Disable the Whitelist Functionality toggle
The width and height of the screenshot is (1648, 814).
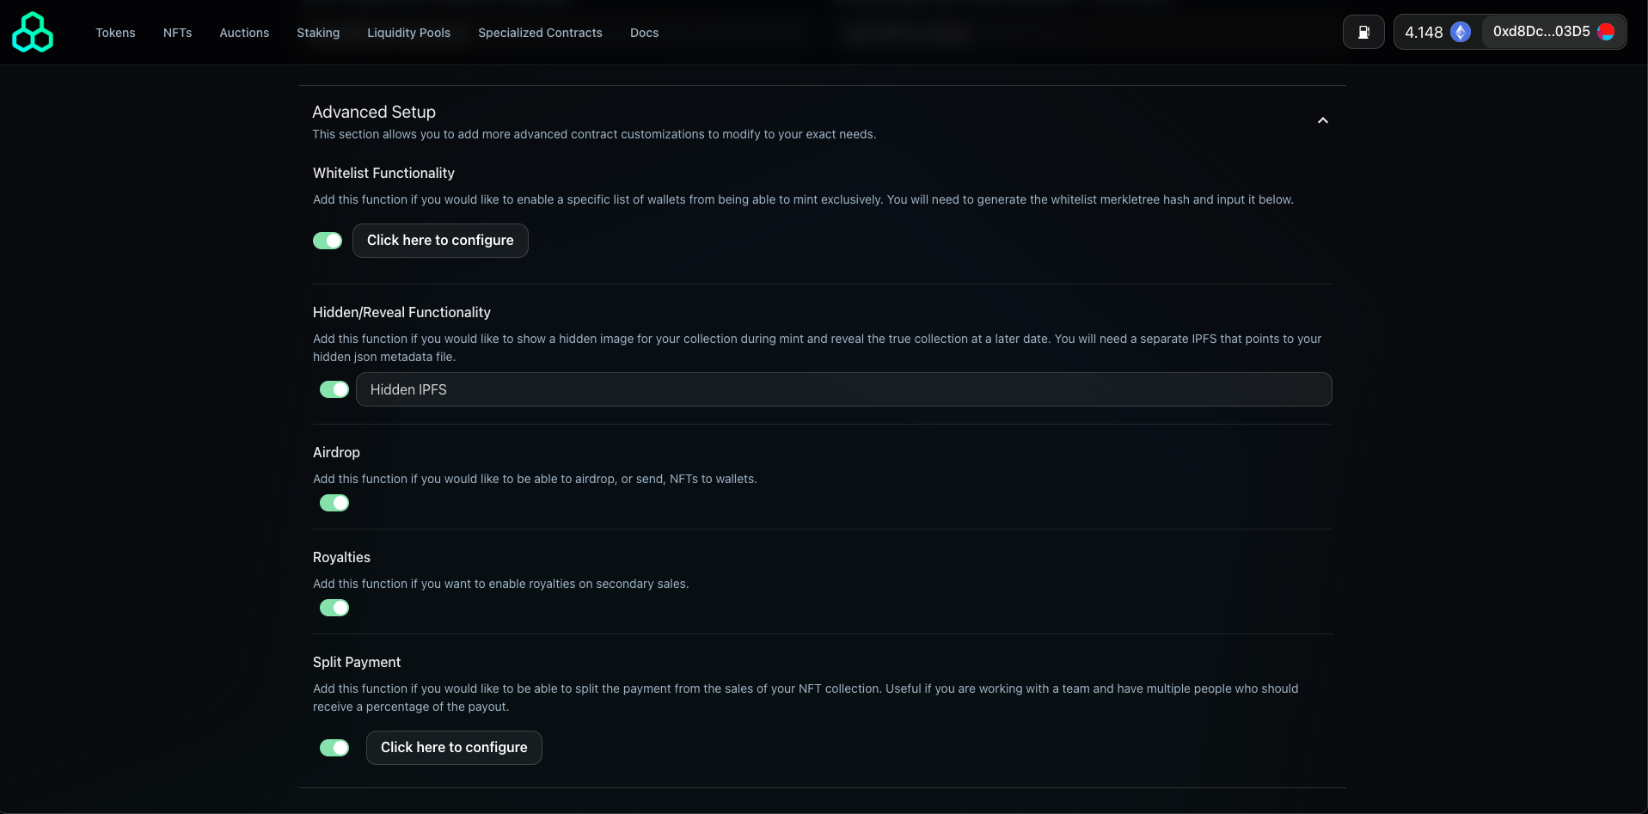pyautogui.click(x=328, y=241)
